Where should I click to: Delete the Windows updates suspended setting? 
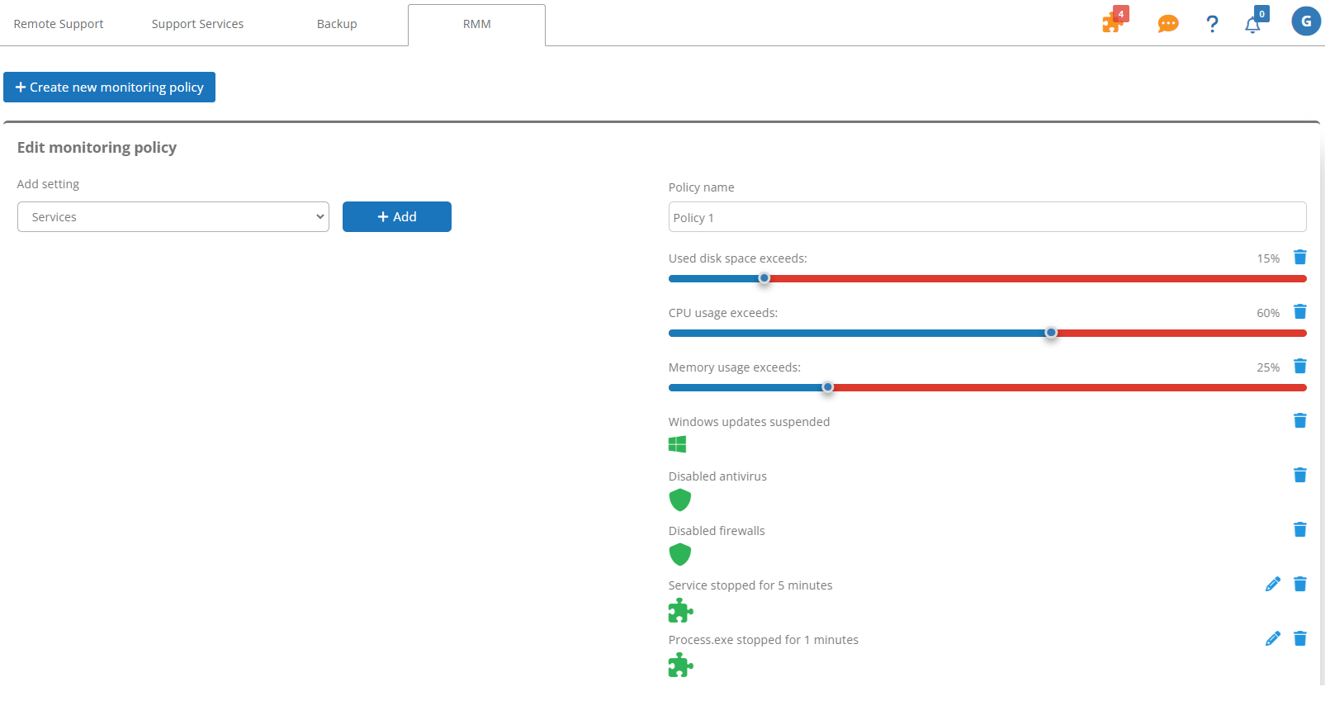pyautogui.click(x=1299, y=421)
